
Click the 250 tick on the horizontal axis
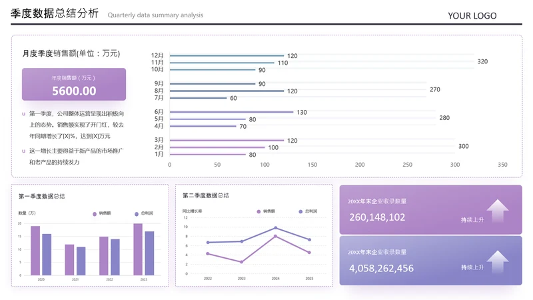pos(407,165)
